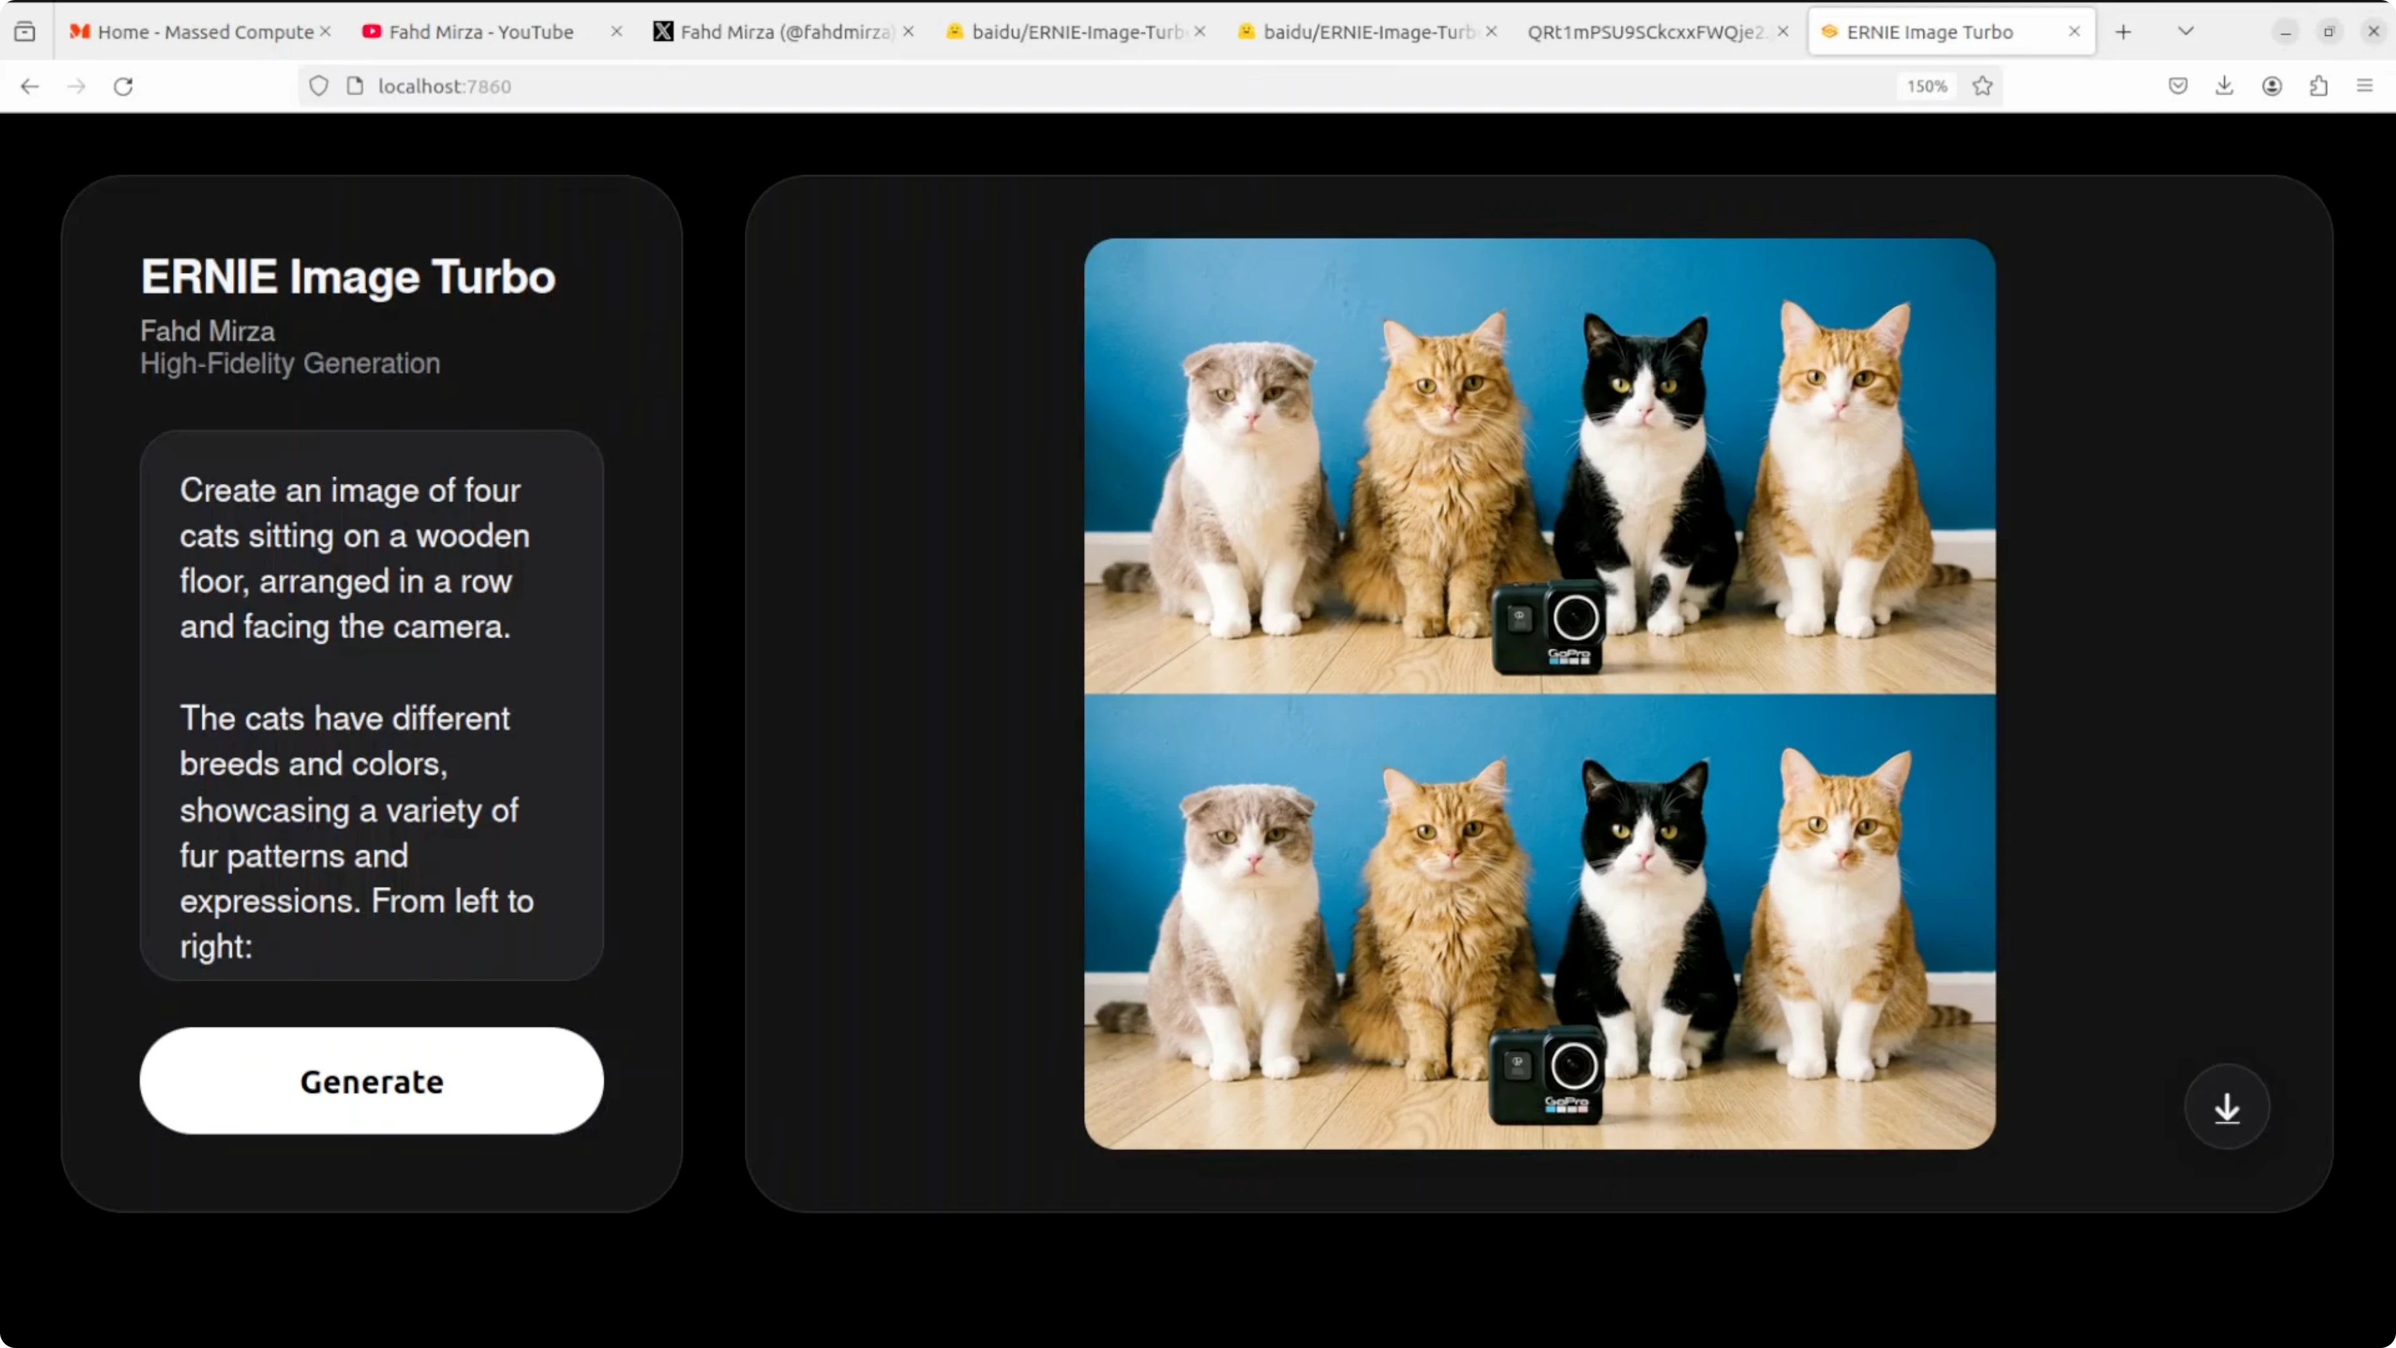Click the shield tracking protection icon
The image size is (2396, 1348).
(318, 87)
